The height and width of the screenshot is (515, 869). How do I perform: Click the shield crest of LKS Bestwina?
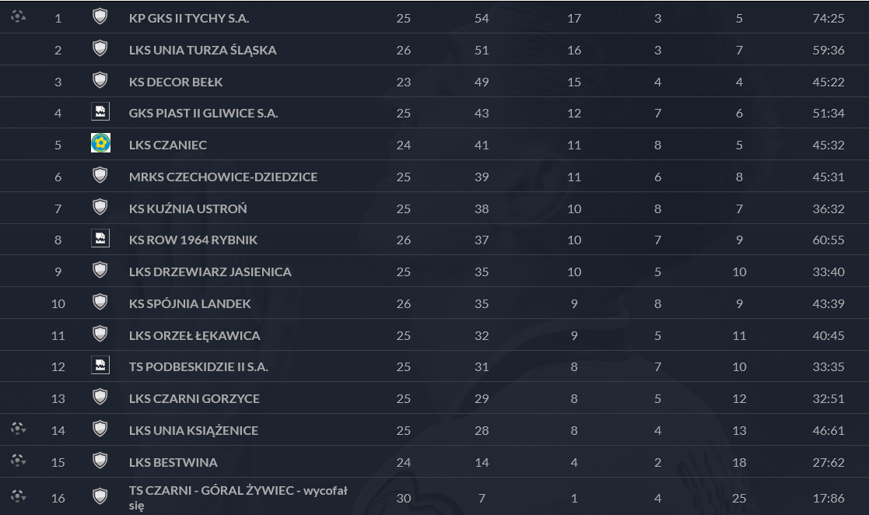(x=100, y=460)
